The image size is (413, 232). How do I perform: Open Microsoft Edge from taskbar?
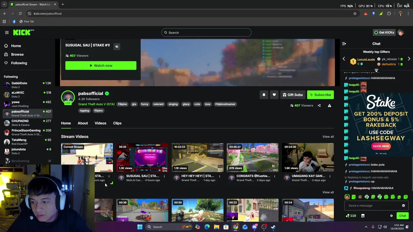point(207,227)
